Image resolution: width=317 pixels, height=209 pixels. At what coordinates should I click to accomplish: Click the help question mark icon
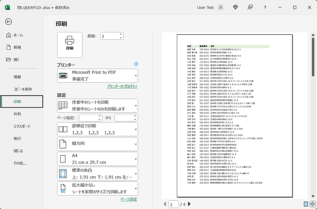pos(265,7)
